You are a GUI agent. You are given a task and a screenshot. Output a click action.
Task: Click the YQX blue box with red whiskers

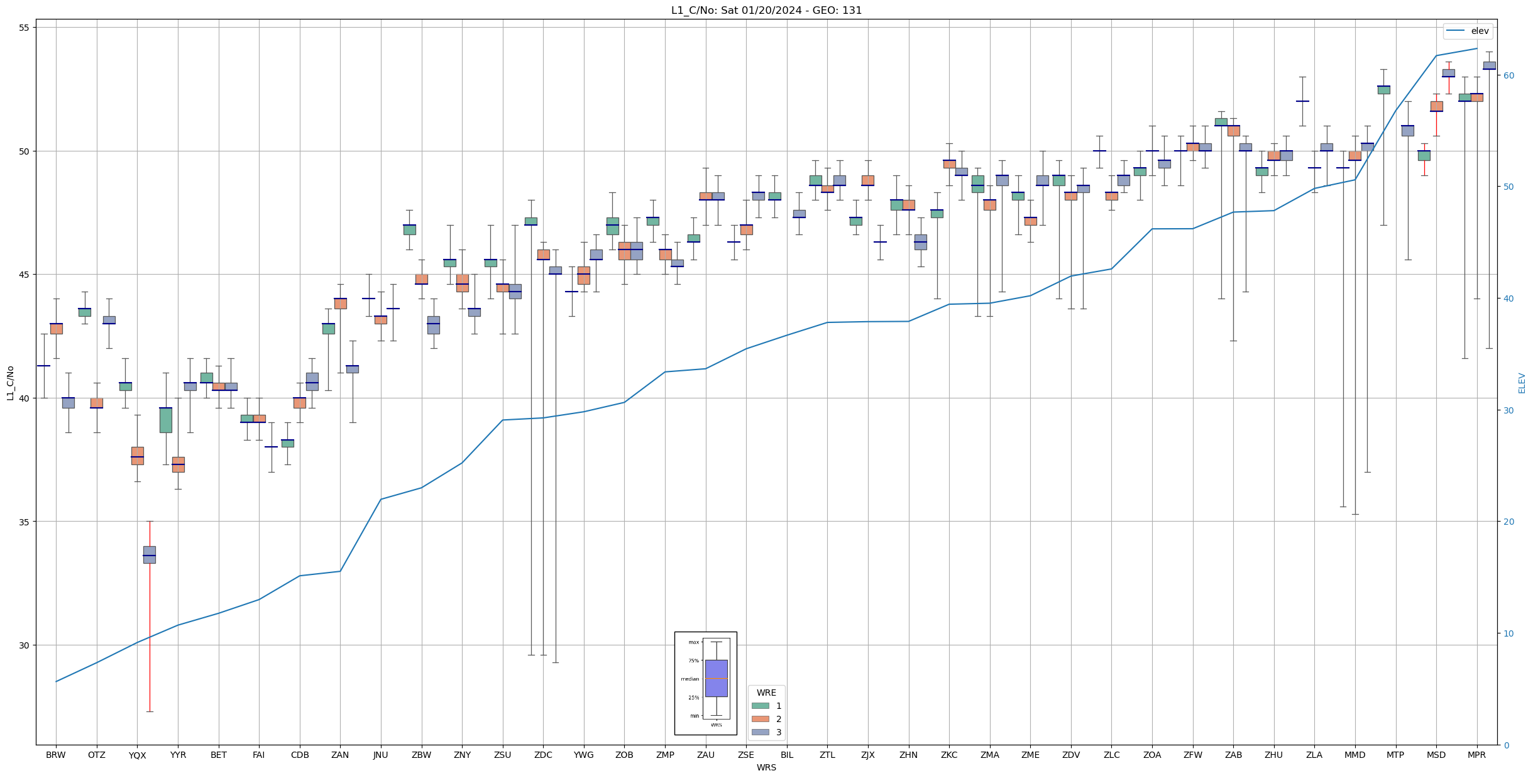pyautogui.click(x=150, y=555)
